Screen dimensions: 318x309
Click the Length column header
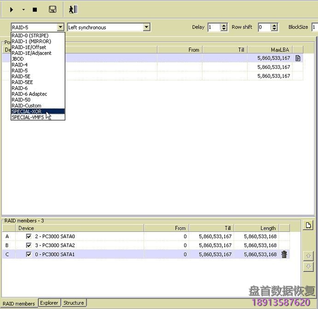256,228
